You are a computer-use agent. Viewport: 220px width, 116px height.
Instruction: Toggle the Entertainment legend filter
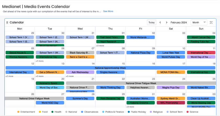pyautogui.click(x=26, y=112)
